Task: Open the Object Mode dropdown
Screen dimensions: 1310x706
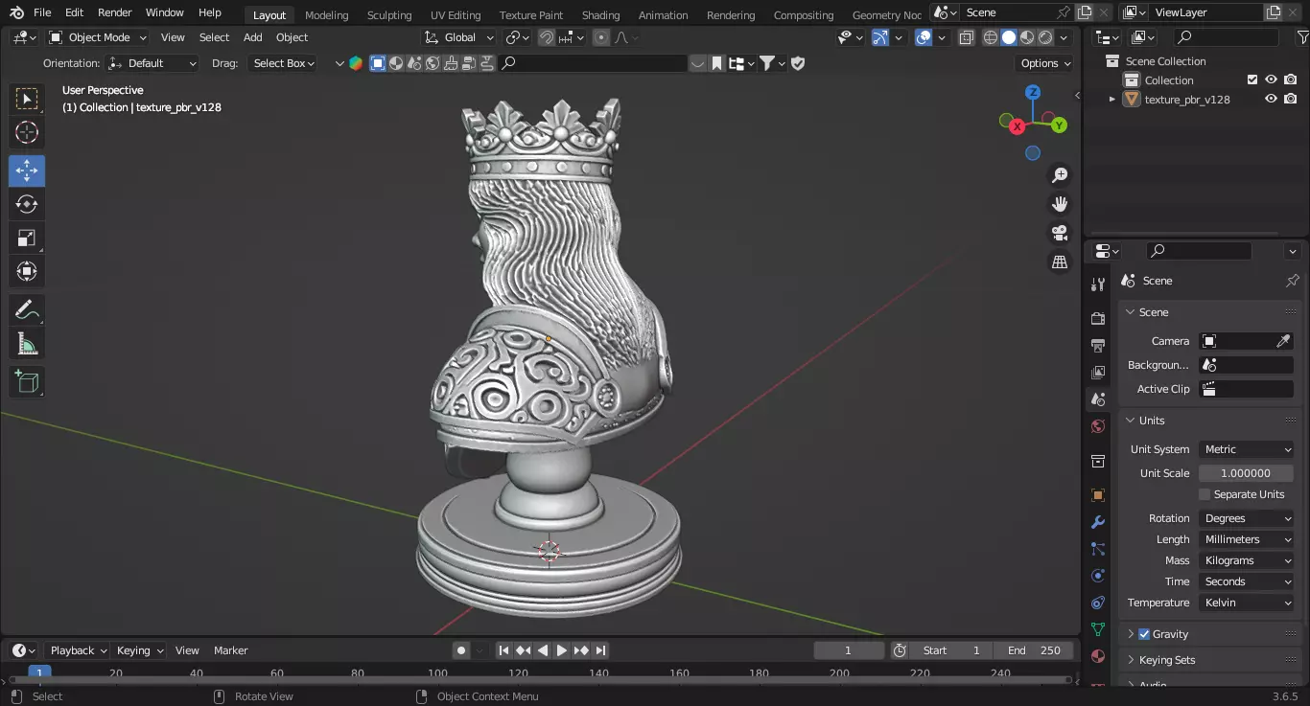Action: pyautogui.click(x=97, y=37)
